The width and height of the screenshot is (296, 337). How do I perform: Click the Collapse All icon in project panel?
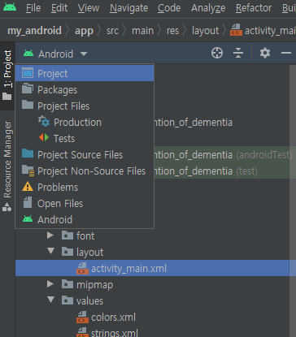[238, 53]
